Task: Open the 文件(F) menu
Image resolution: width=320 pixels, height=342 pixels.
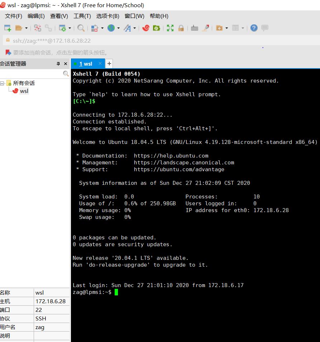Action: (13, 16)
